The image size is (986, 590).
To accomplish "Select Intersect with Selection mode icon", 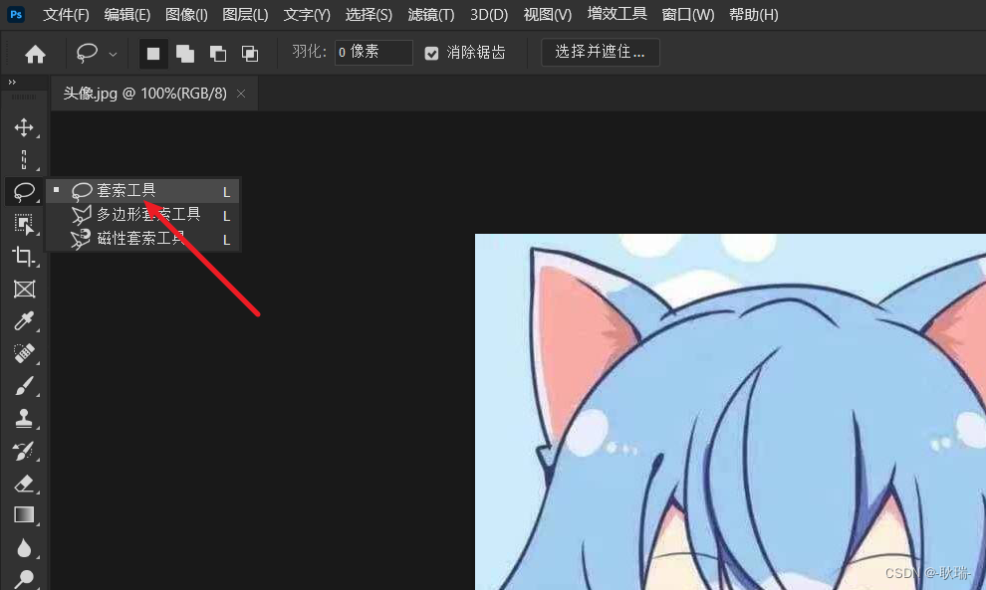I will pyautogui.click(x=250, y=54).
